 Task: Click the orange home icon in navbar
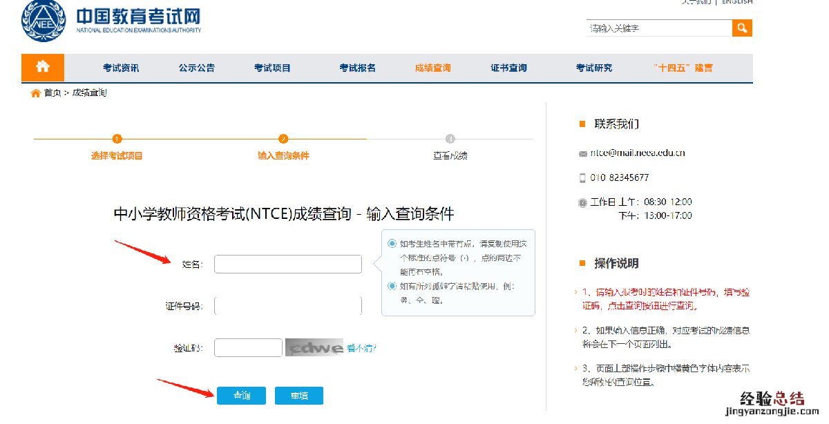click(x=43, y=67)
